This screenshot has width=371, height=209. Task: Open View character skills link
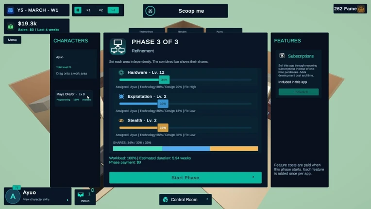coord(36,199)
